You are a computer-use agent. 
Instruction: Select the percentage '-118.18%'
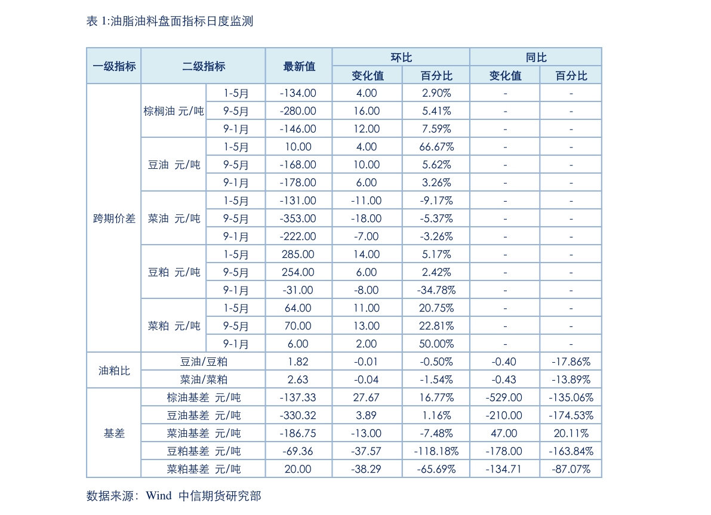[436, 451]
